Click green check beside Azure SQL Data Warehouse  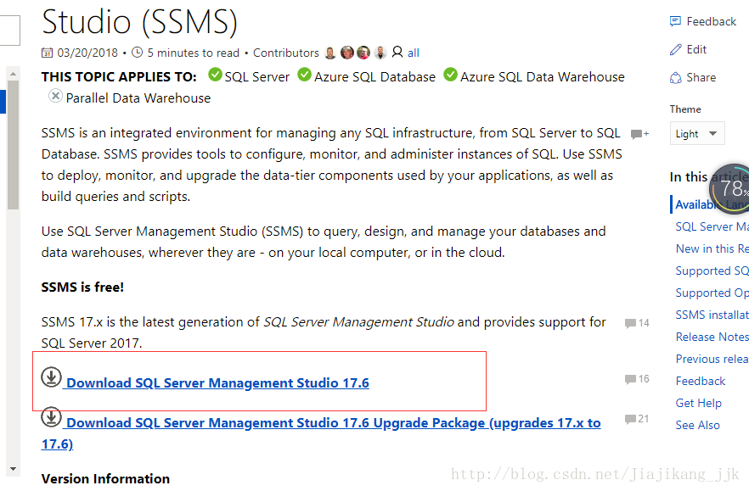pos(450,75)
